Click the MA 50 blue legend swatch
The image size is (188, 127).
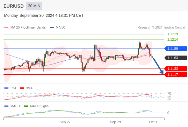click(x=52, y=28)
